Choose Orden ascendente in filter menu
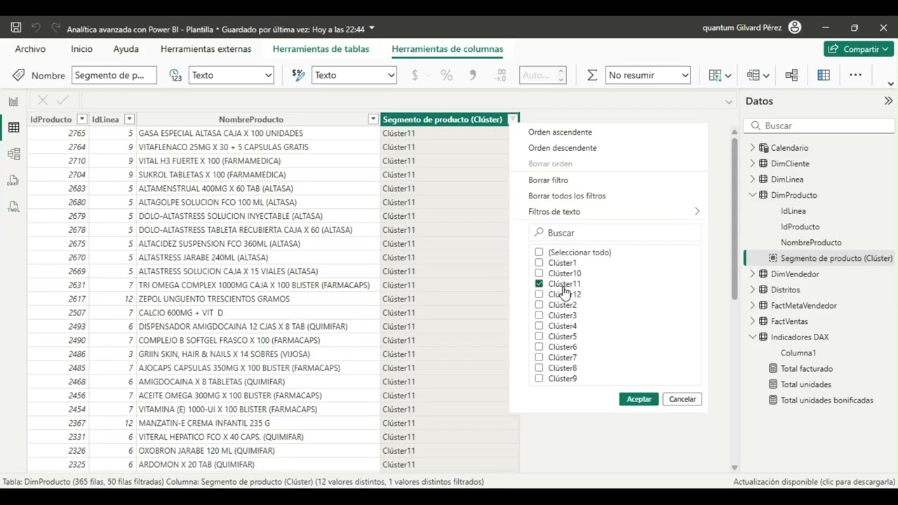This screenshot has height=505, width=898. [560, 132]
